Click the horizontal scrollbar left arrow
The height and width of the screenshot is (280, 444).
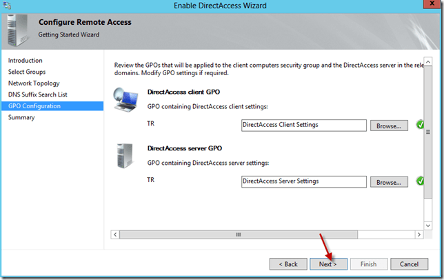pos(108,234)
